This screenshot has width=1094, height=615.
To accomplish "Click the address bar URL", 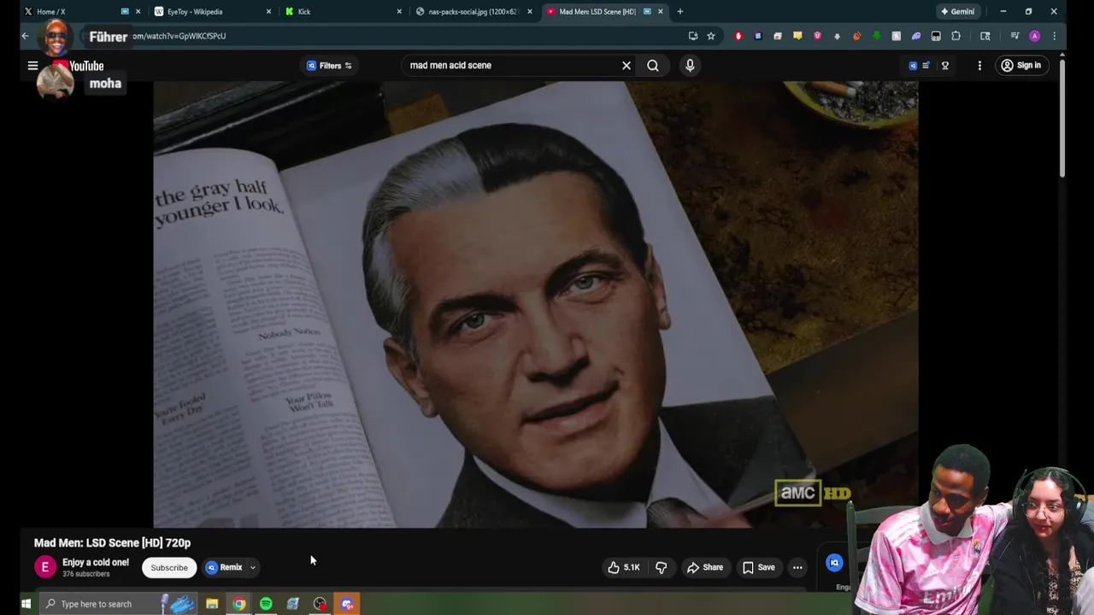I will point(179,36).
